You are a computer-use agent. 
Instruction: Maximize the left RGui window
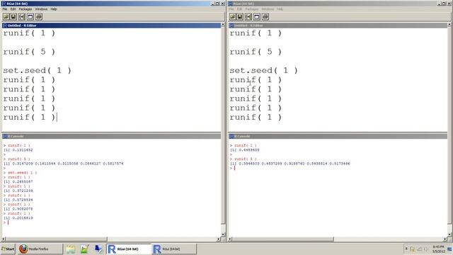[x=217, y=4]
